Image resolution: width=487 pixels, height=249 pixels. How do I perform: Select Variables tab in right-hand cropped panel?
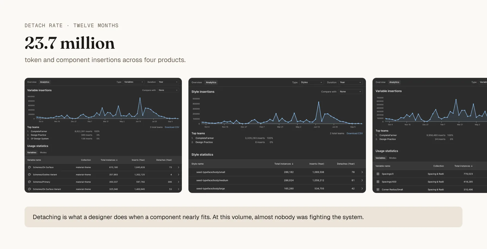[x=380, y=158]
